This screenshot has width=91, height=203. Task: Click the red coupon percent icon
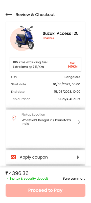14,157
